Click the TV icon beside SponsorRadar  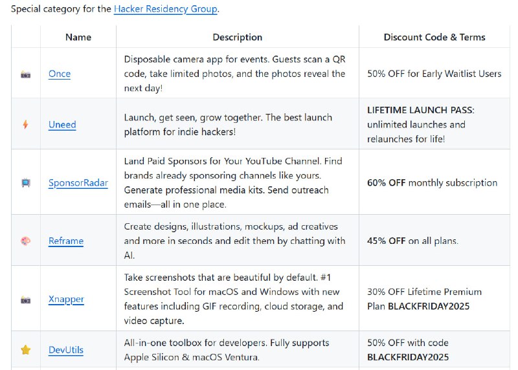click(x=26, y=183)
